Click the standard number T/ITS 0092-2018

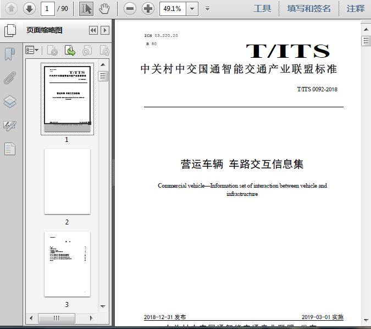[317, 89]
